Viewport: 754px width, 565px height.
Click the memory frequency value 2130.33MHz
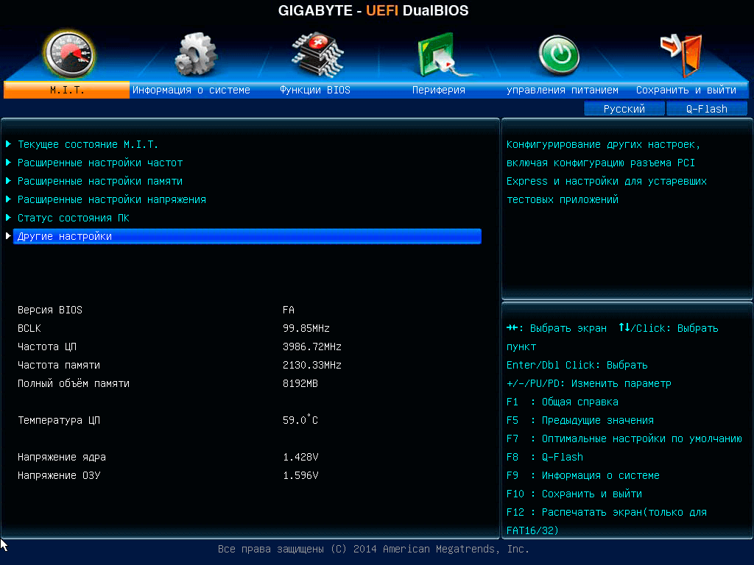tap(312, 365)
